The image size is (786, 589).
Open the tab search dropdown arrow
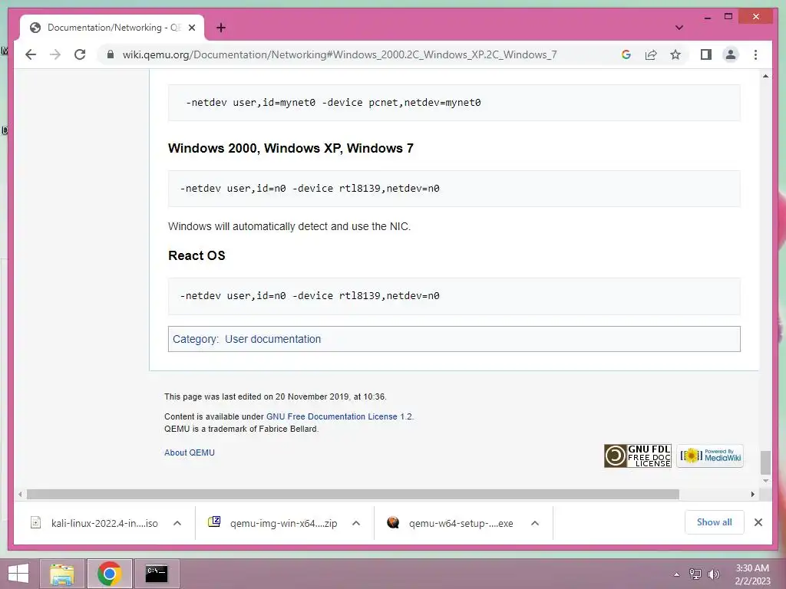click(679, 28)
